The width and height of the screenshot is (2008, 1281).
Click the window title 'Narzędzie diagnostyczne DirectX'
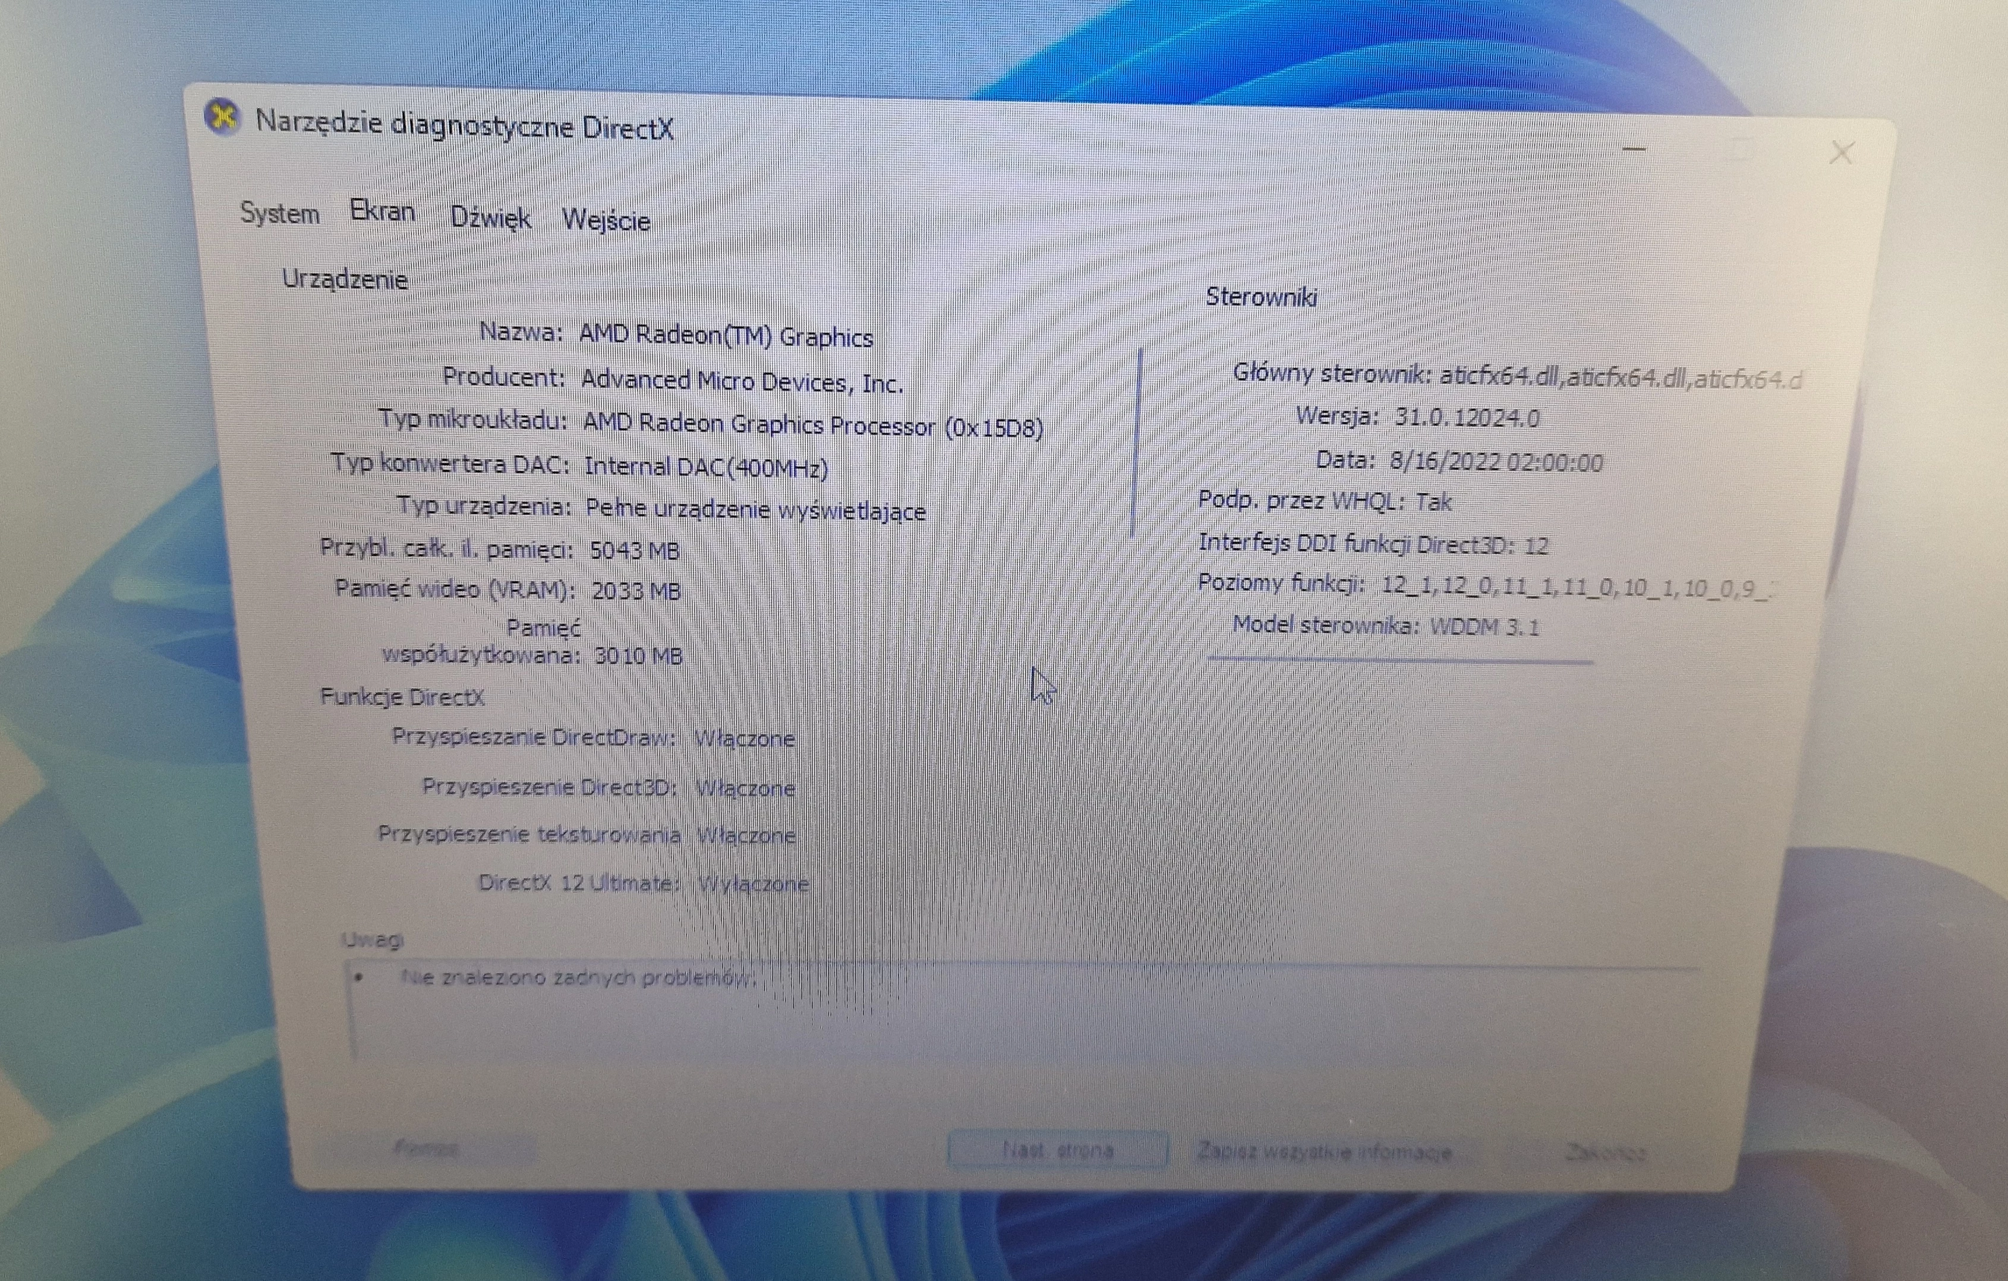[x=465, y=126]
